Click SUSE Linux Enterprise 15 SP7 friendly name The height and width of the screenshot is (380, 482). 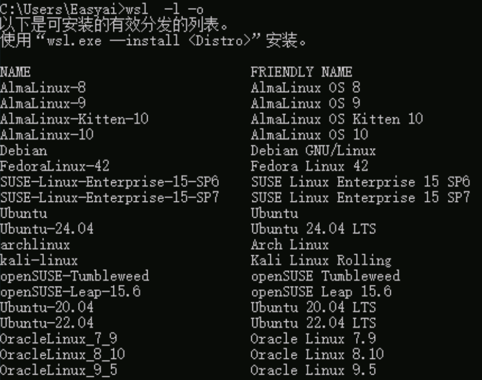click(x=360, y=198)
